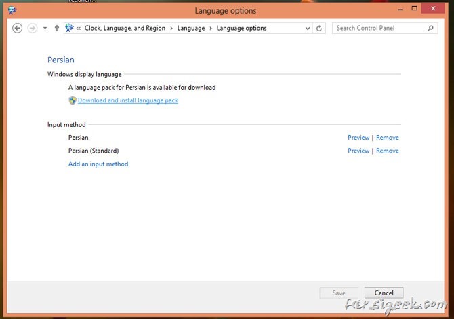Click the Forward navigation arrow

33,28
